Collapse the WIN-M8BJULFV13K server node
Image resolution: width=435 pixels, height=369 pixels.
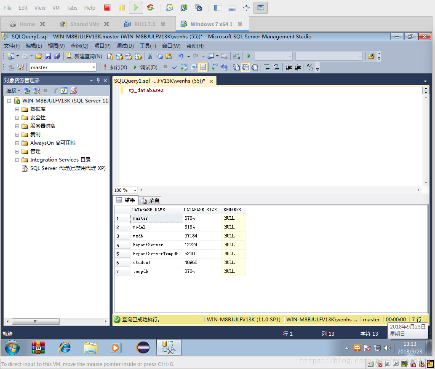(x=9, y=101)
